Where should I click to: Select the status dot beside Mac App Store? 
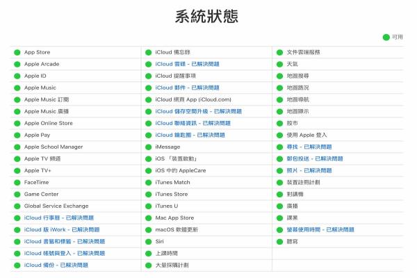pos(149,218)
